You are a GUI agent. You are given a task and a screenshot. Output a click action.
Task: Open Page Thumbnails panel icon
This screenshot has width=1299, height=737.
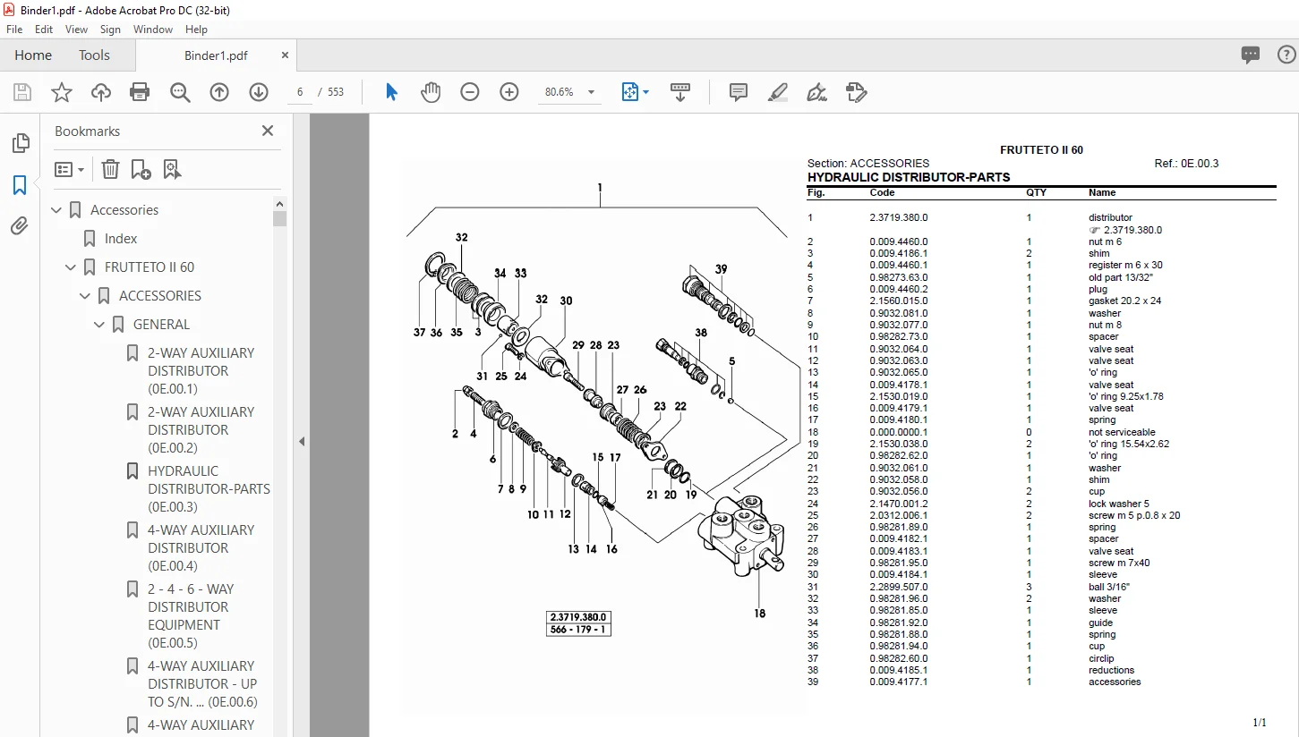point(20,143)
